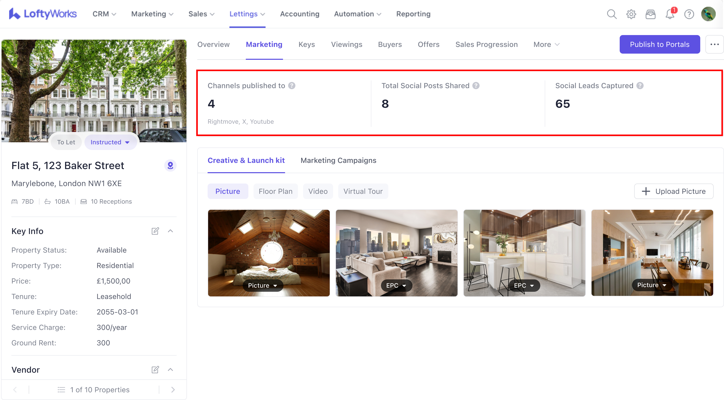The image size is (724, 400).
Task: Click the Upload Picture button
Action: coord(674,191)
